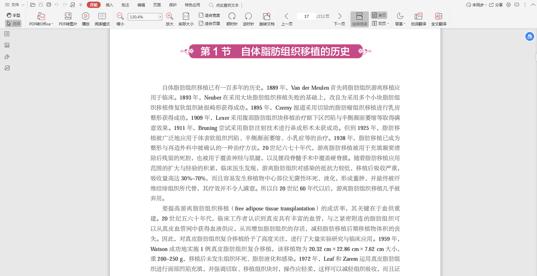Print the document via printer icon

48,5
